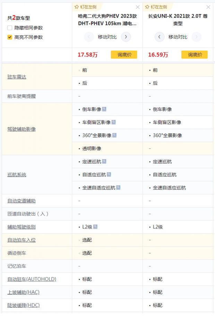This screenshot has height=316, width=215.
Task: Open the 自动变道辅助 parameter explanation
Action: point(21,201)
